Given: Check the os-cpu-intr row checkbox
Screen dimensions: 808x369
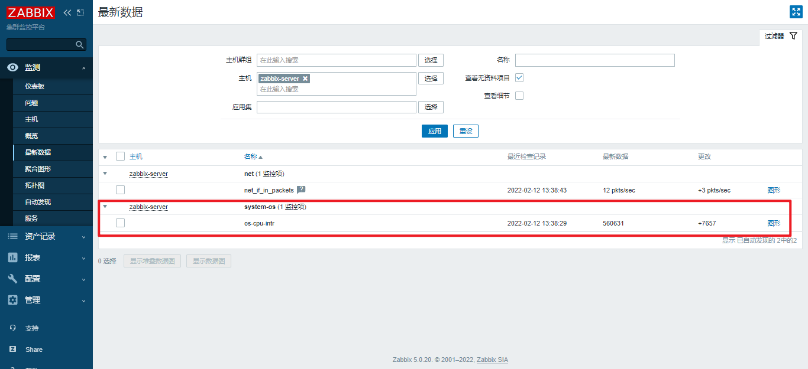Looking at the screenshot, I should [x=120, y=223].
